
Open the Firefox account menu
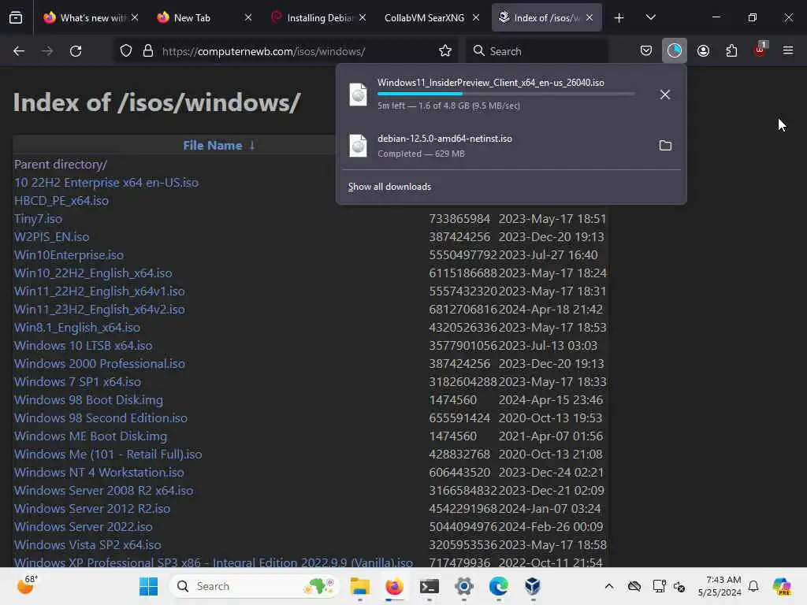(703, 51)
